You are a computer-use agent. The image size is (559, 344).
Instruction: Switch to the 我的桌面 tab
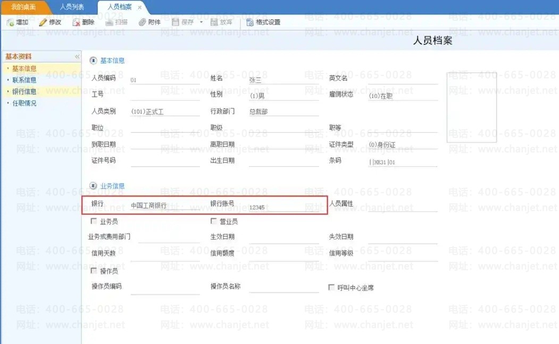click(x=23, y=7)
